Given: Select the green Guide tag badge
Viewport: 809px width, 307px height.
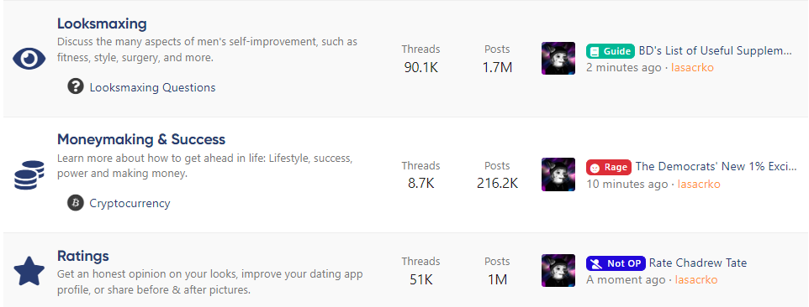Looking at the screenshot, I should 611,51.
